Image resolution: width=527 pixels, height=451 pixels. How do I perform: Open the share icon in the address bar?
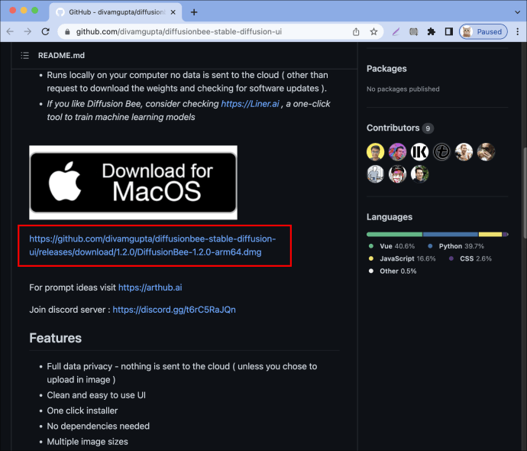[x=356, y=31]
